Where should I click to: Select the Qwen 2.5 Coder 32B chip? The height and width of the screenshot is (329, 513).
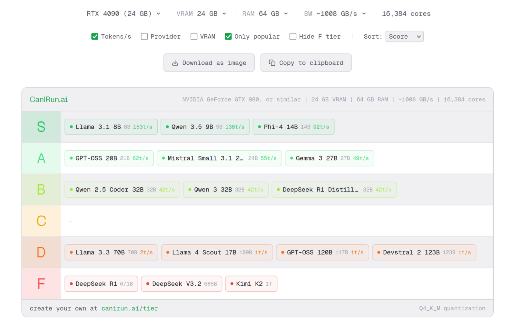122,190
